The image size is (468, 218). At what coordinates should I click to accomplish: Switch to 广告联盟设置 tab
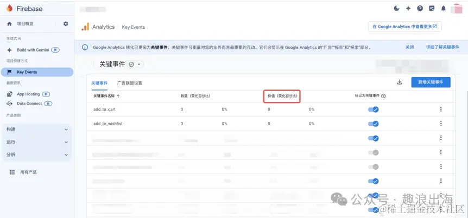[x=130, y=83]
